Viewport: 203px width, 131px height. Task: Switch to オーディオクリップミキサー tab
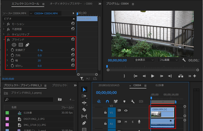point(71,4)
